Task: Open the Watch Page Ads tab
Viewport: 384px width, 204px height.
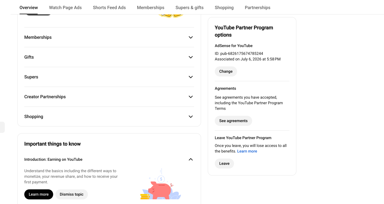Action: click(x=65, y=8)
